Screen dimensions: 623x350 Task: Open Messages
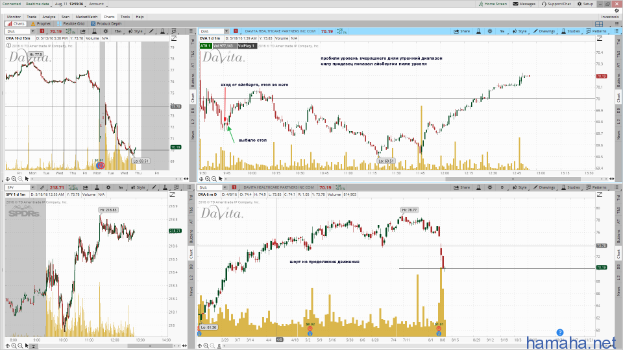coord(524,4)
